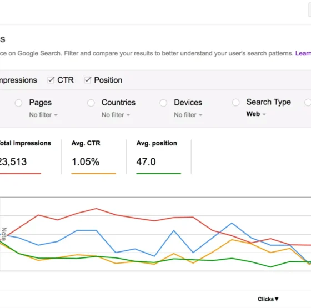Screen dimensions: 311x308
Task: Click the Total impressions value
Action: click(13, 161)
